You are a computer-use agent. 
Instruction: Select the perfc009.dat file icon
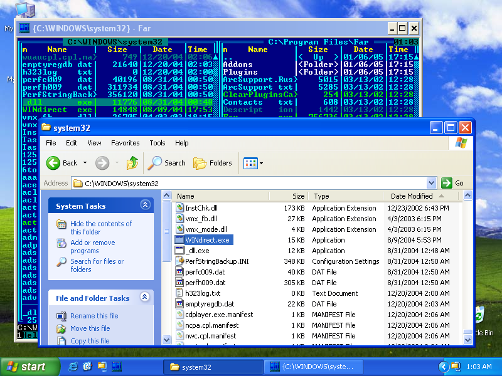click(179, 272)
